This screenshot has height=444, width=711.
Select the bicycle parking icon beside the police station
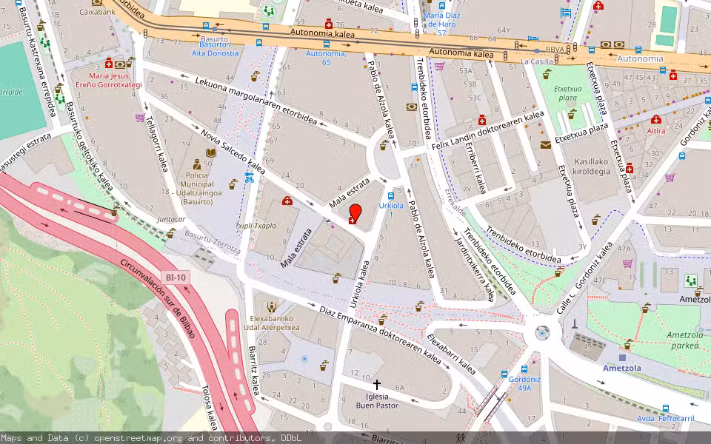[x=250, y=178]
